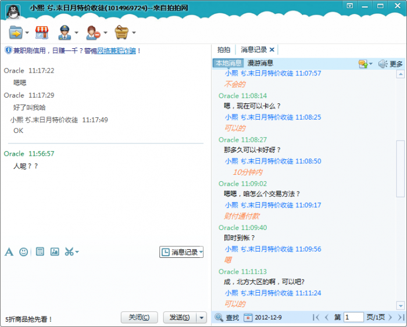Click the export message history icon
The image size is (407, 327).
pos(363,64)
